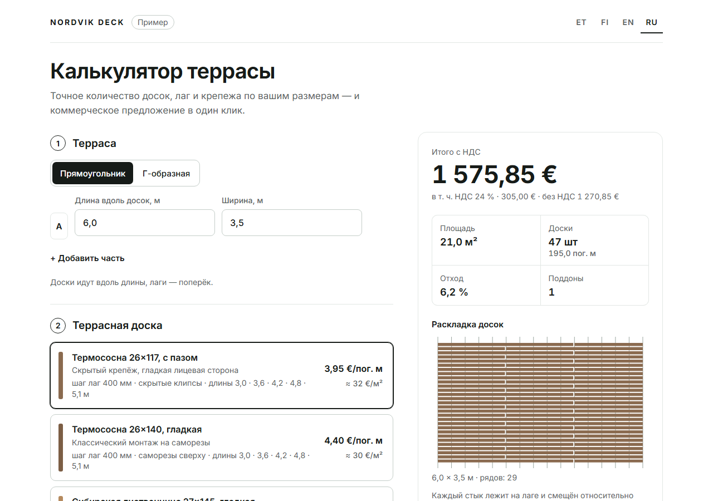Click the Площадь value 21,0 м²
This screenshot has height=501, width=713.
coord(459,242)
